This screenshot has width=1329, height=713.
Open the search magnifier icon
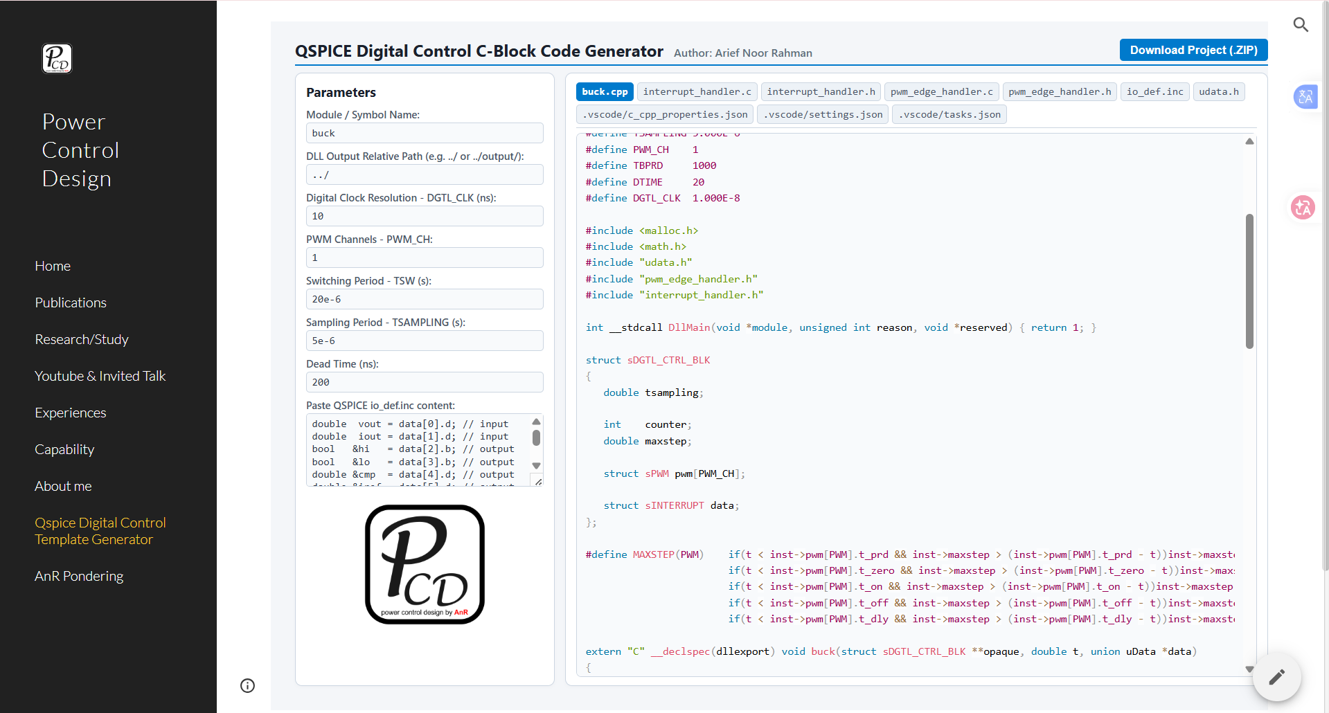[1301, 25]
